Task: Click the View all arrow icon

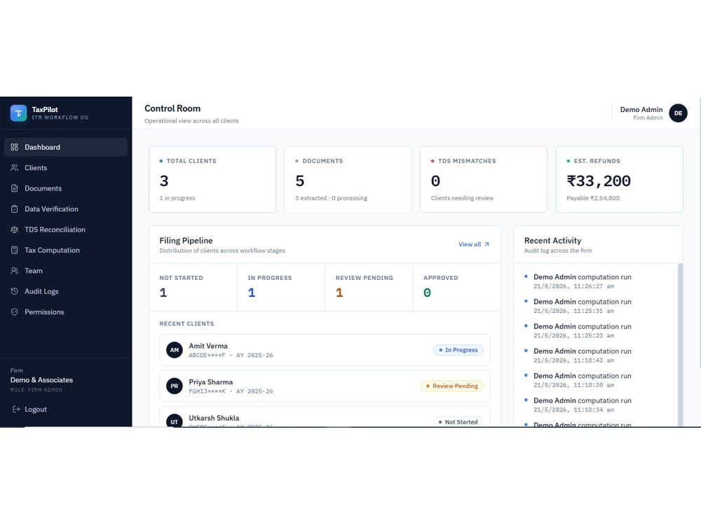Action: click(487, 244)
